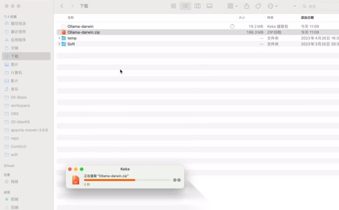This screenshot has height=210, width=339.
Task: Open the toolbar overflow chevron
Action: 294,6
